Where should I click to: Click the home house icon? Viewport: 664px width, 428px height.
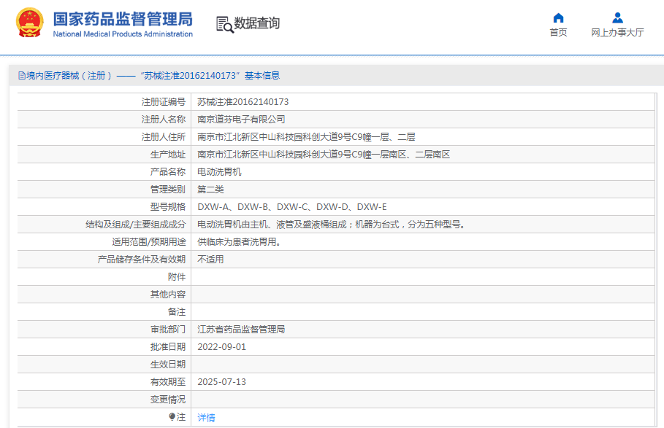[x=558, y=17]
